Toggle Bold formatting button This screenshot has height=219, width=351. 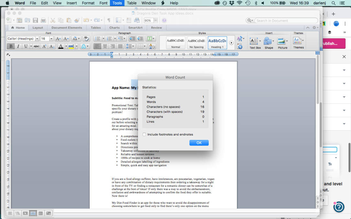point(11,47)
